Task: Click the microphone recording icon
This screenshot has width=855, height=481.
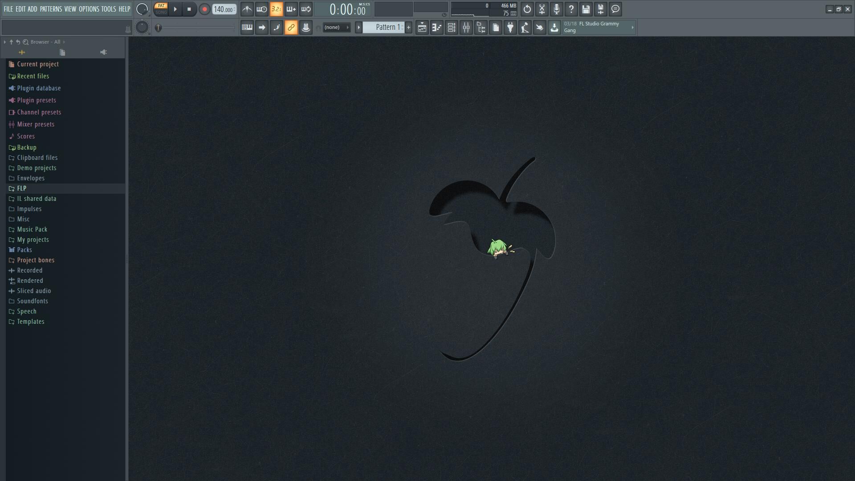Action: [557, 9]
